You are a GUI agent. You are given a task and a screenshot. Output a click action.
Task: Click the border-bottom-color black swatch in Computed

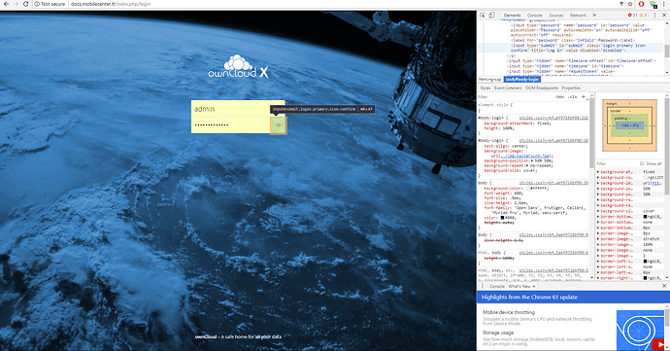[645, 217]
